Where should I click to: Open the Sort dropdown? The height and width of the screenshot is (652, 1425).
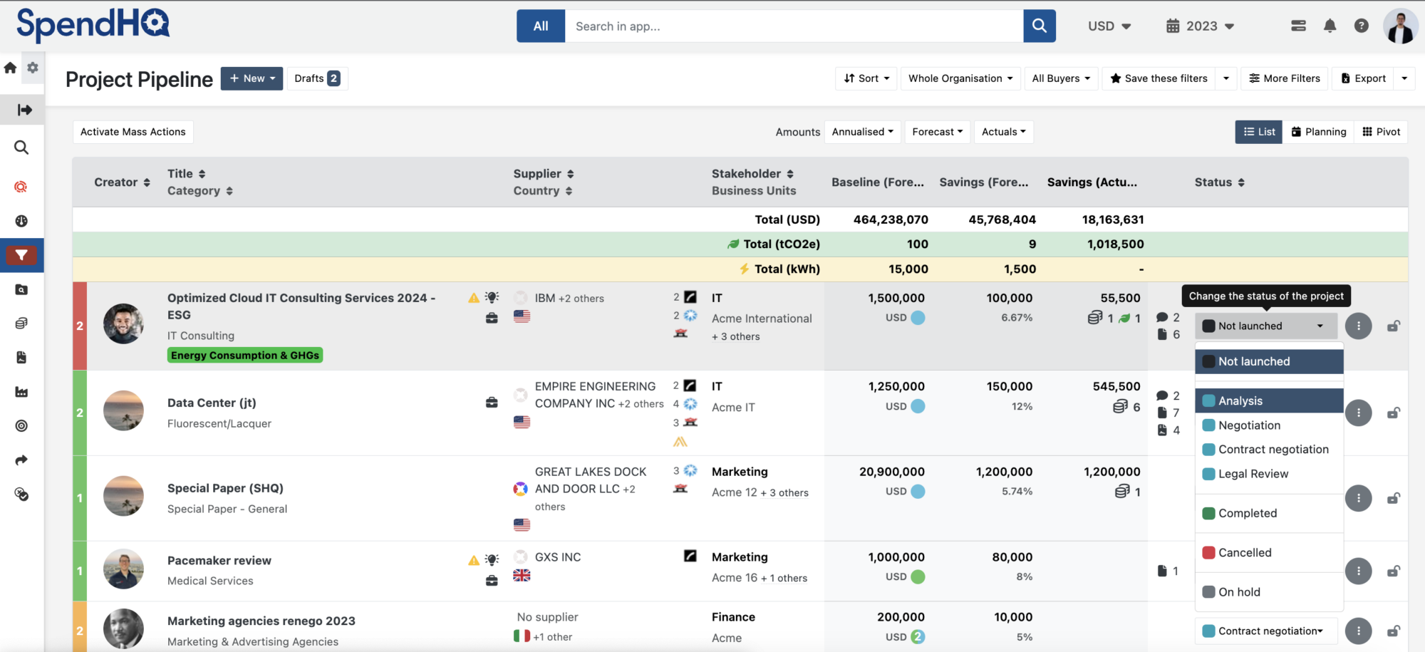(866, 78)
